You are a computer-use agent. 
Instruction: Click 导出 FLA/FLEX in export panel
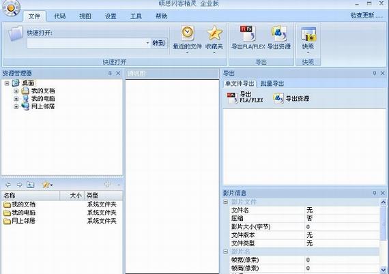pyautogui.click(x=245, y=97)
